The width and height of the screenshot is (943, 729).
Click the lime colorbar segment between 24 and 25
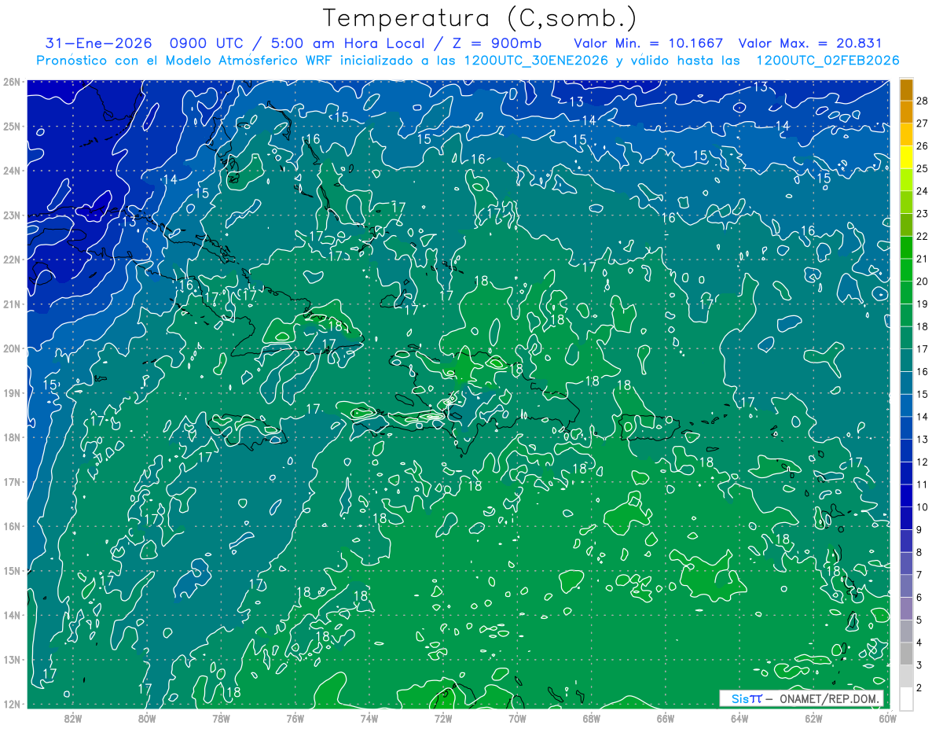coord(906,180)
